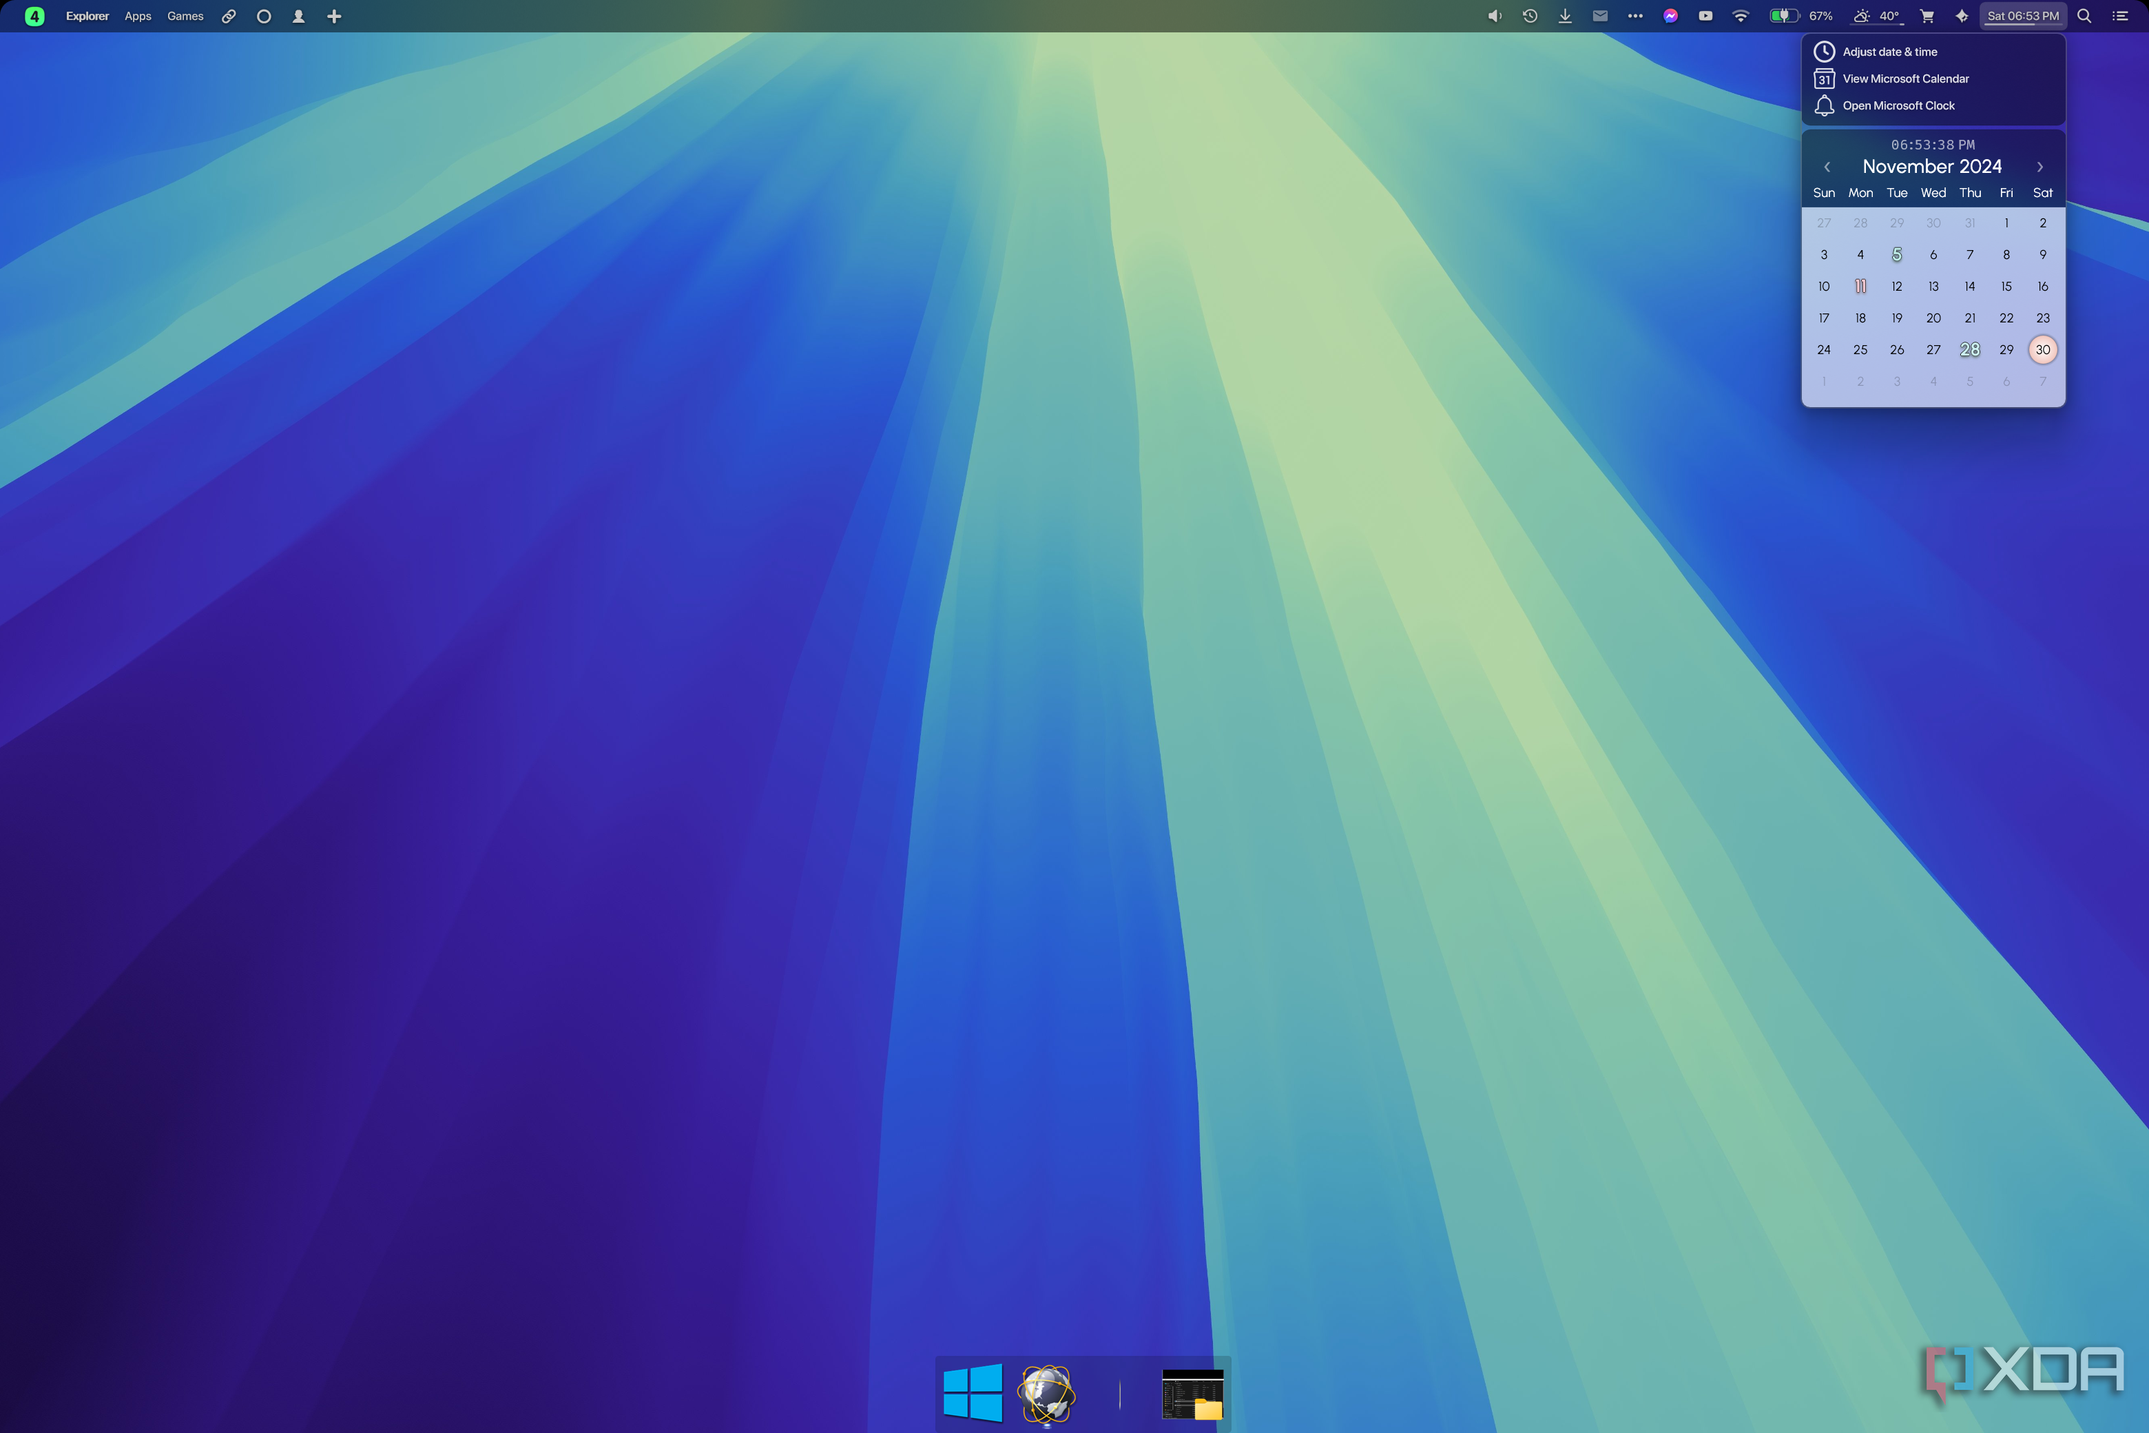The image size is (2149, 1433).
Task: Click the YouTube icon in top bar
Action: click(x=1705, y=16)
